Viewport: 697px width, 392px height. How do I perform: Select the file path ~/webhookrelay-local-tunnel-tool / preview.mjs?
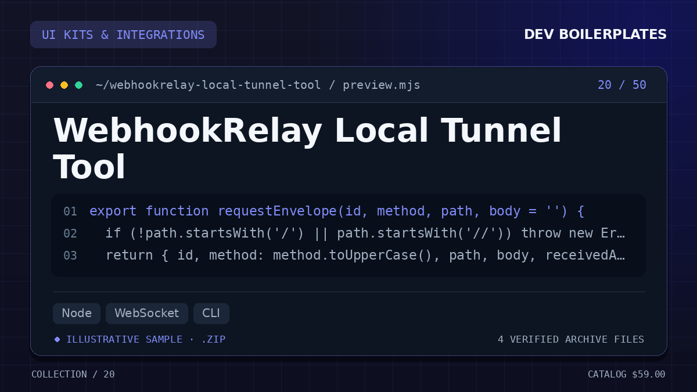click(x=258, y=85)
